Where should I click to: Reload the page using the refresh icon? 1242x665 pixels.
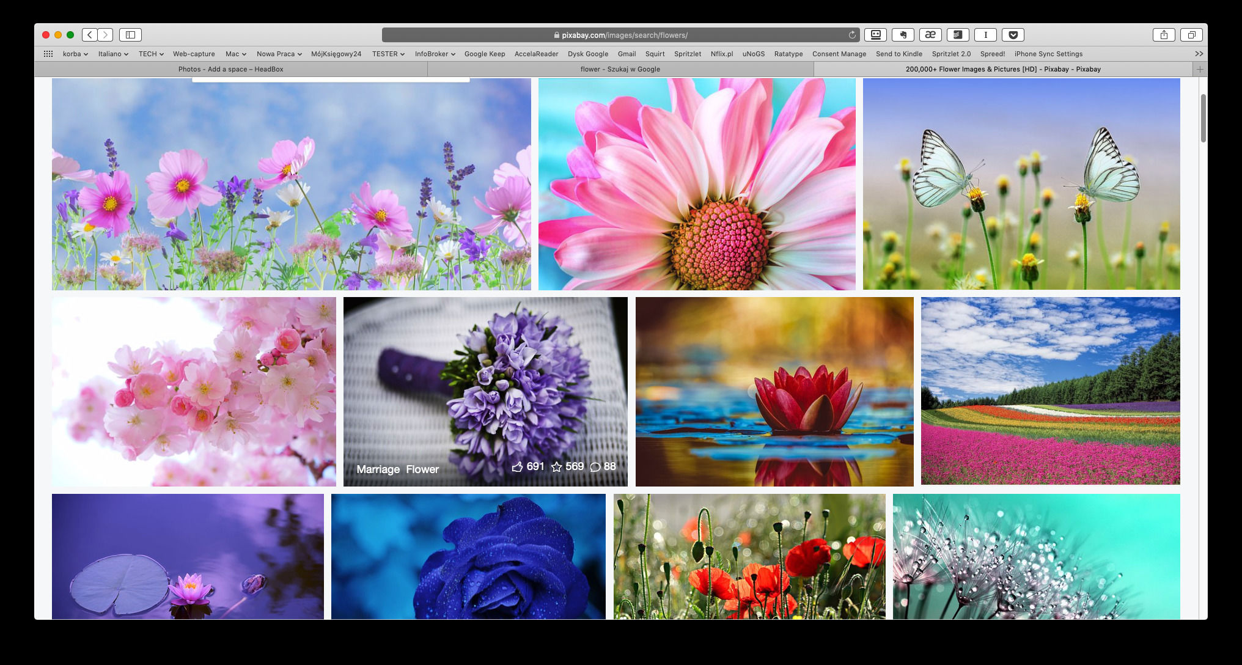[x=852, y=35]
